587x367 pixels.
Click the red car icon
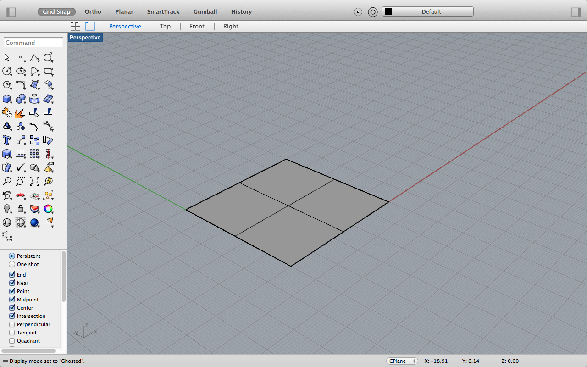[x=21, y=195]
